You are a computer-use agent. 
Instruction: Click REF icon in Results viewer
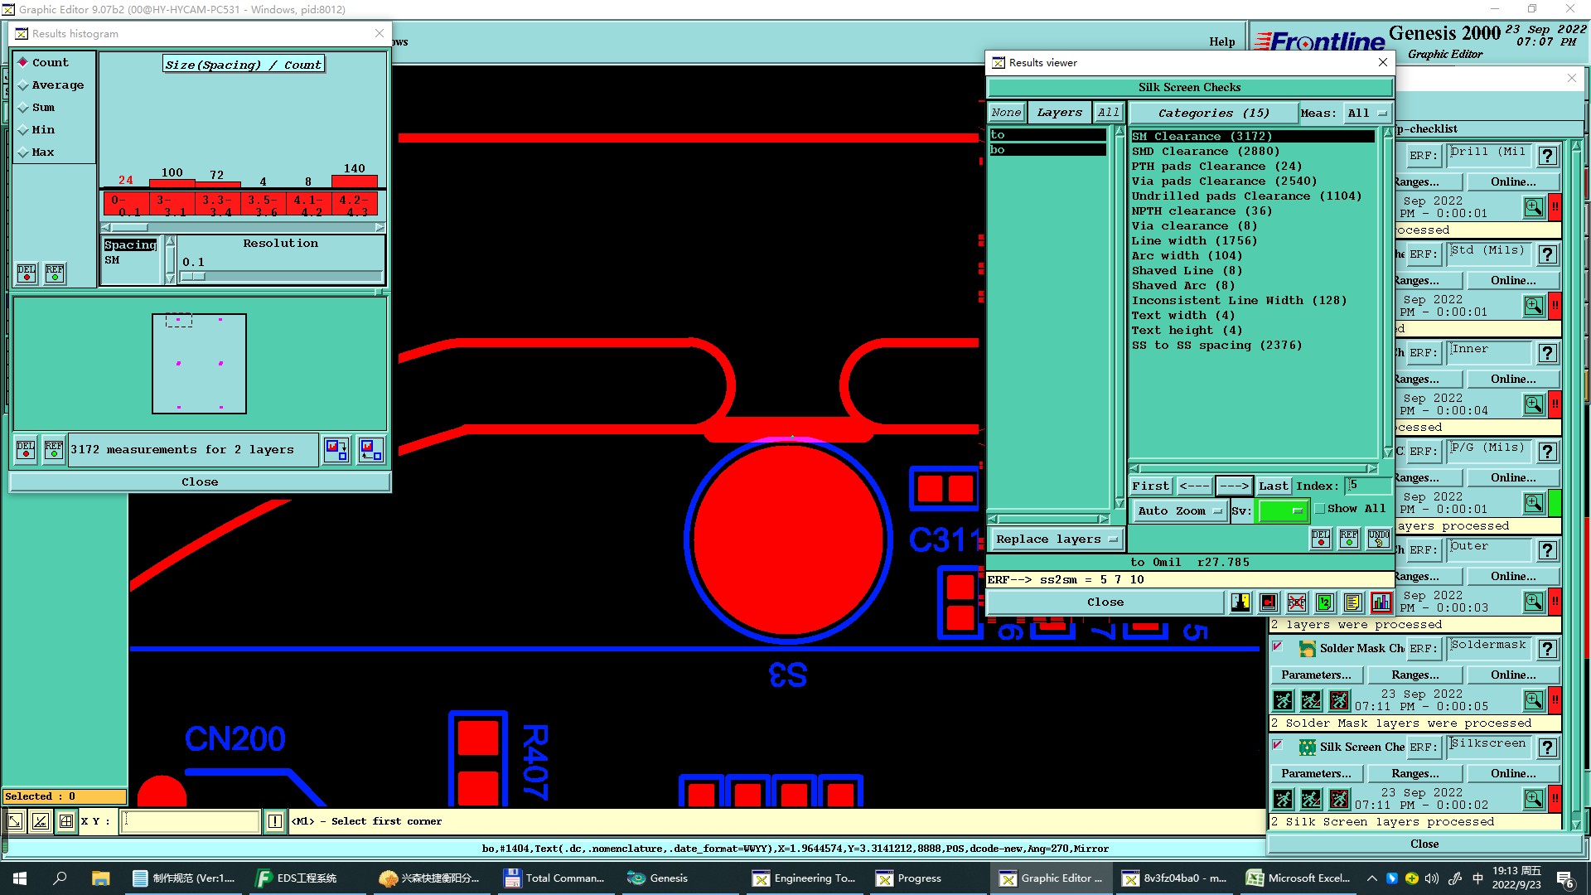pyautogui.click(x=1349, y=539)
